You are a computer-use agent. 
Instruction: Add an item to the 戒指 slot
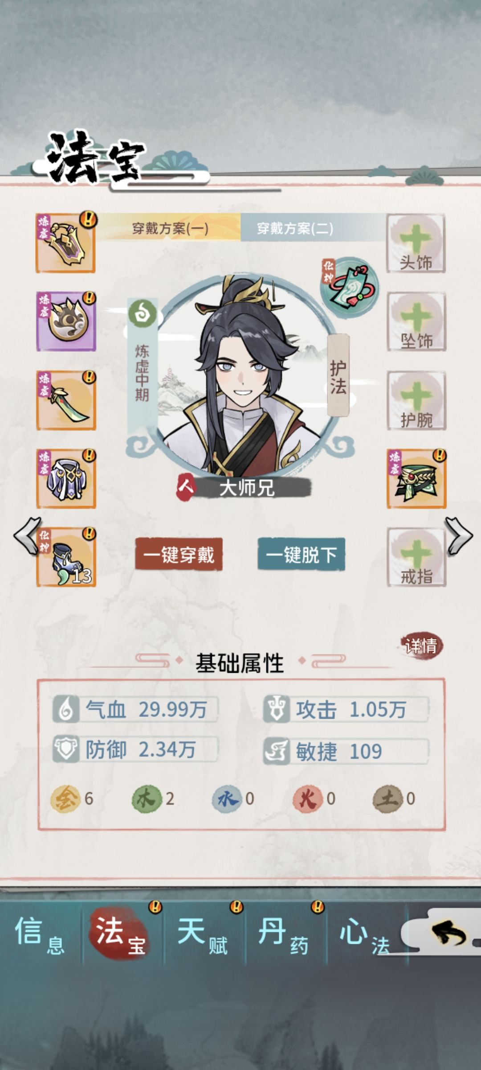pyautogui.click(x=416, y=557)
